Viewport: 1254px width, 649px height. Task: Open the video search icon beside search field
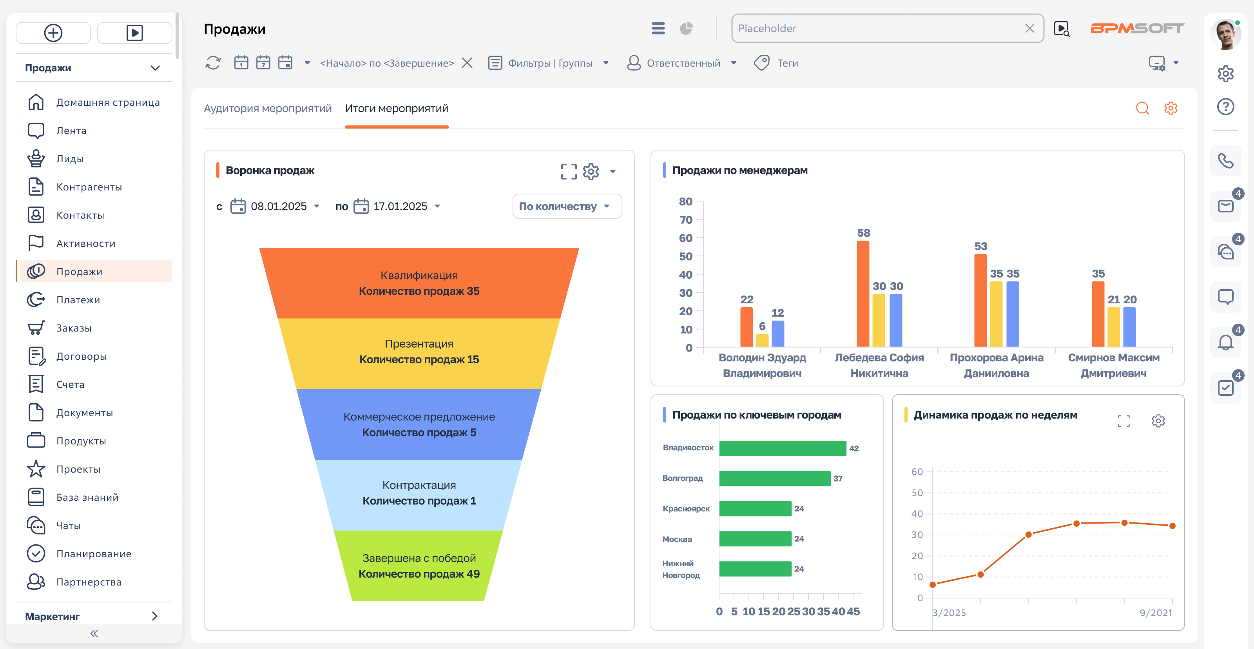(1061, 29)
